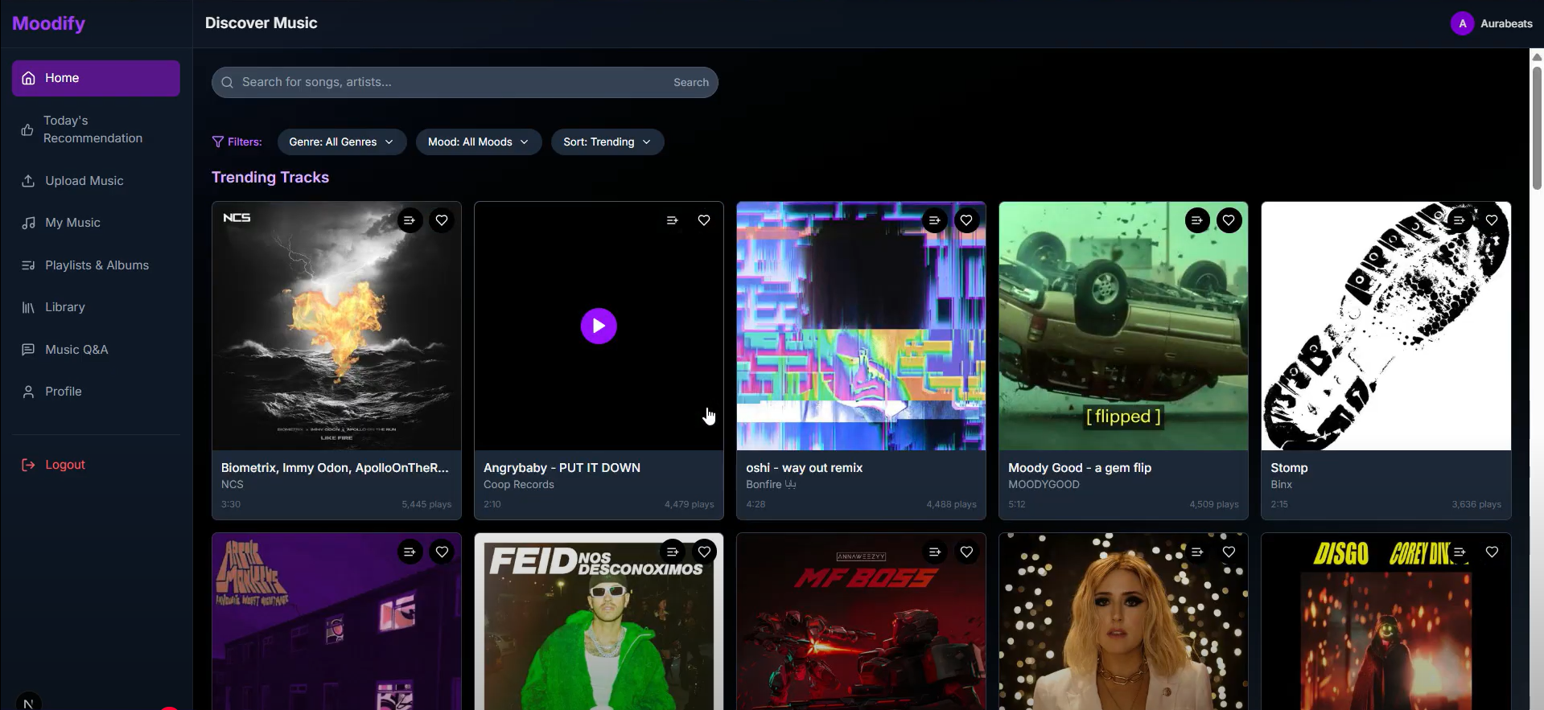Add Stomp by Binx to playlist
This screenshot has height=710, width=1544.
(1460, 220)
